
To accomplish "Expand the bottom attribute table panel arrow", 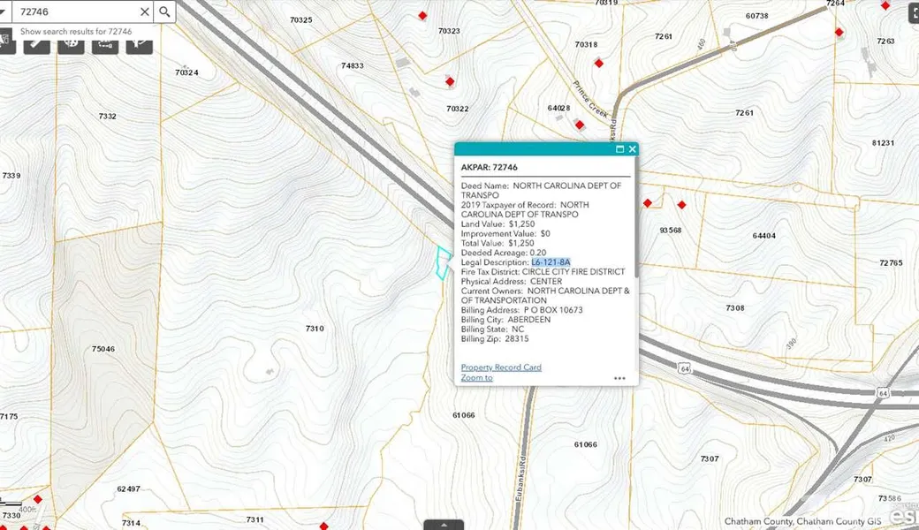I will (x=444, y=525).
